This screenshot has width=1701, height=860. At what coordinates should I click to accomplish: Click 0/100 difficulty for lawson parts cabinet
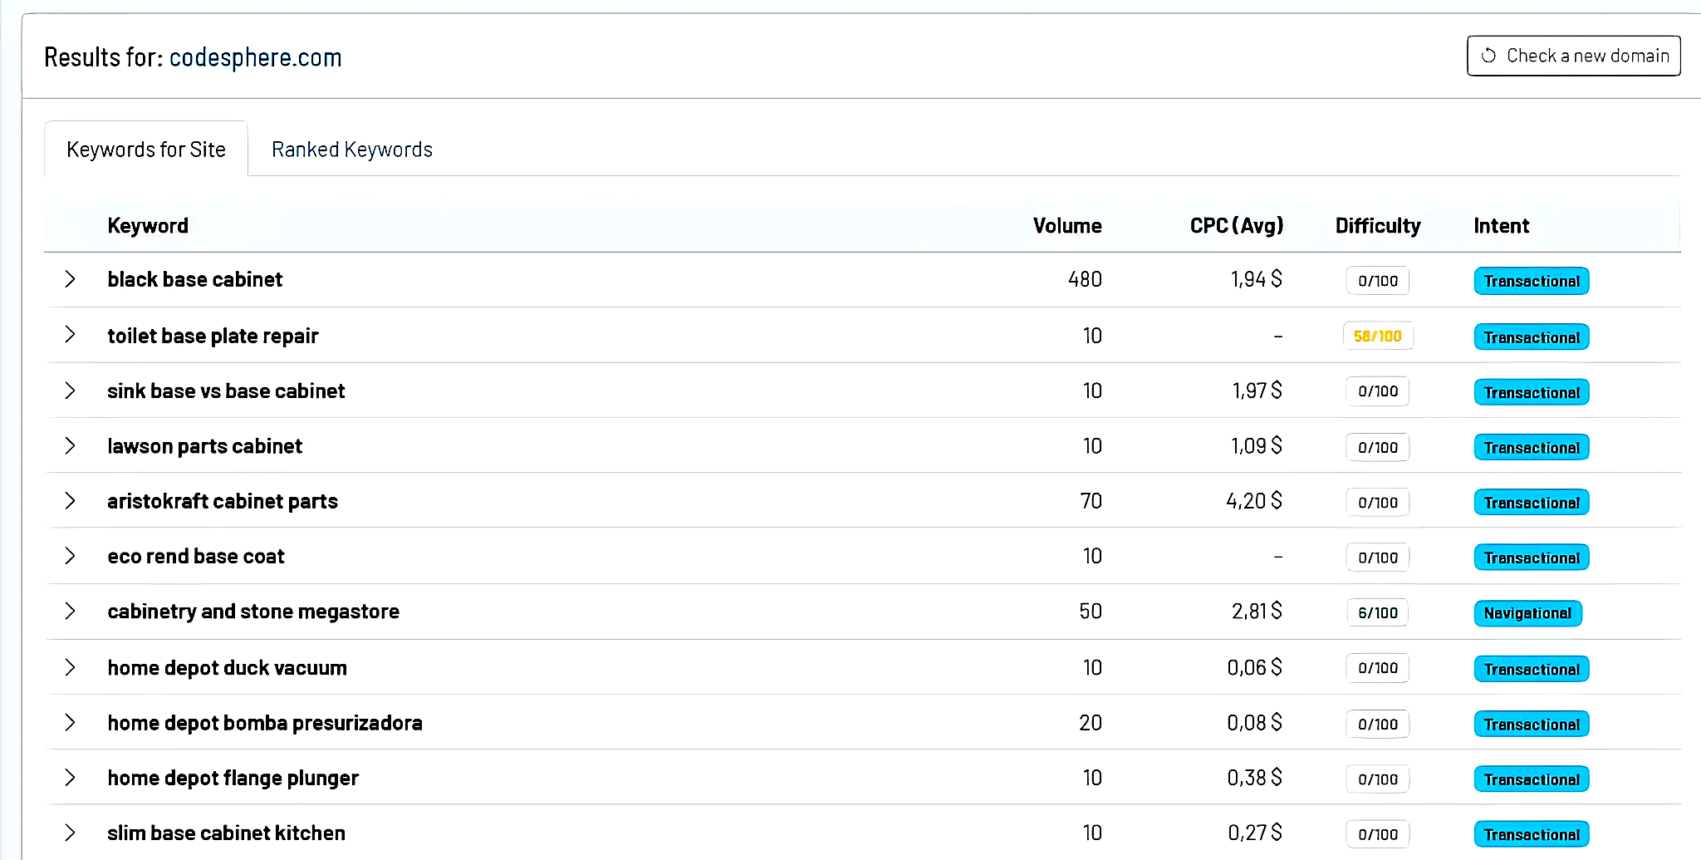tap(1378, 447)
